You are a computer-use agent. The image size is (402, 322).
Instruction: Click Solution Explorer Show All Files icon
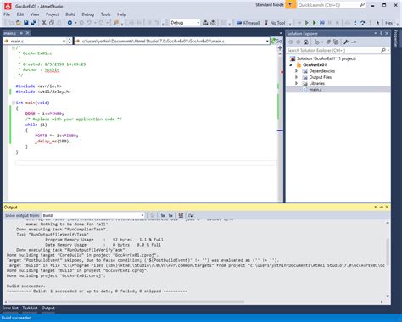(x=336, y=42)
